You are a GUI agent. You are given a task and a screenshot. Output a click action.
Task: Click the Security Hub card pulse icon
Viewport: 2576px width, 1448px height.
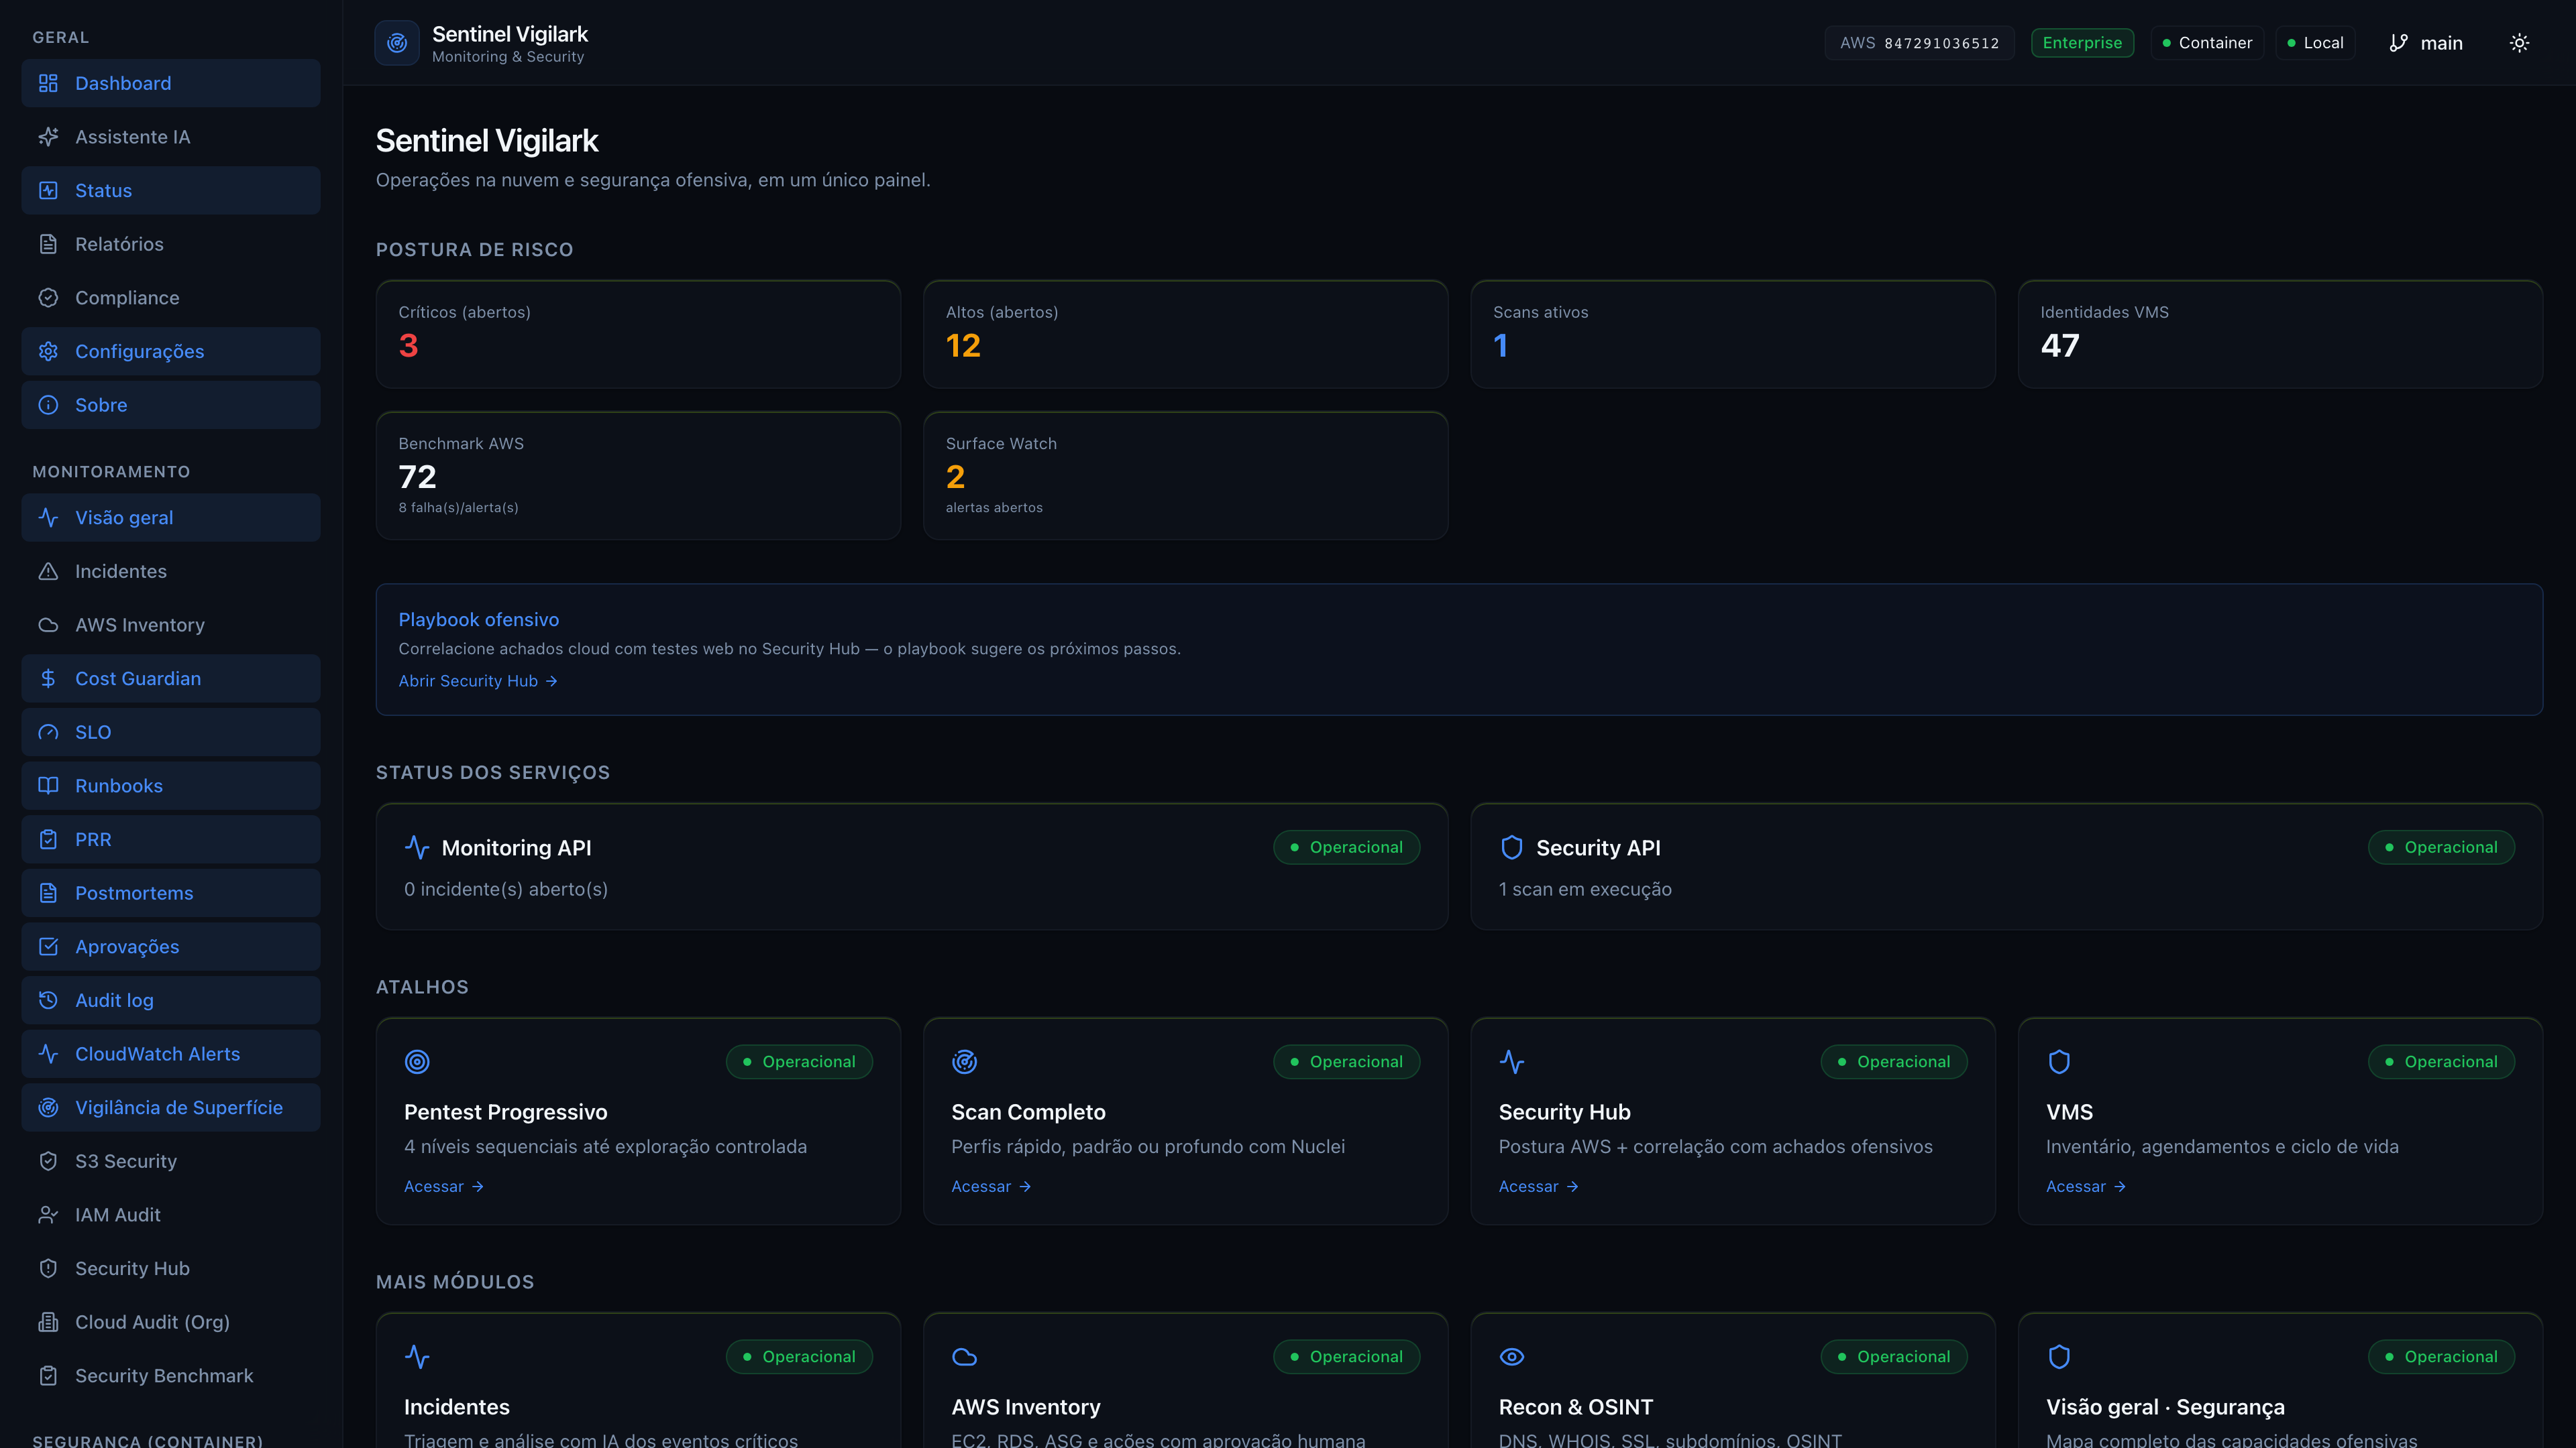coord(1512,1061)
